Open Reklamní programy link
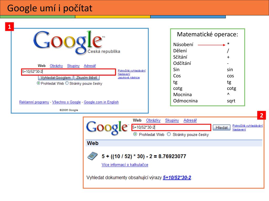Screen dimensions: 269x201 pos(34,102)
